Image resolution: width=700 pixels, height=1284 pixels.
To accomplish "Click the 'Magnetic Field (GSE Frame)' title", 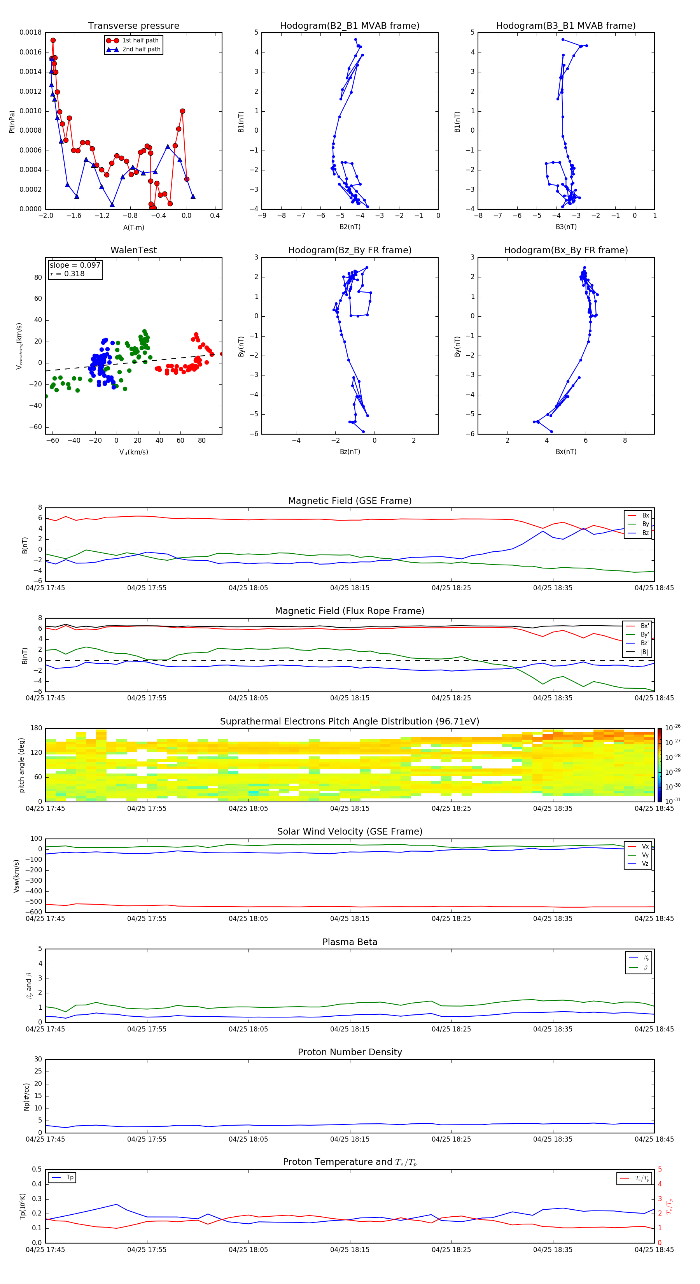I will [x=350, y=501].
